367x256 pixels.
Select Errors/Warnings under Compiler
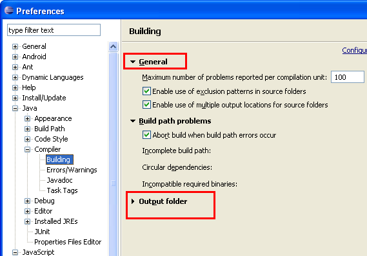[72, 170]
